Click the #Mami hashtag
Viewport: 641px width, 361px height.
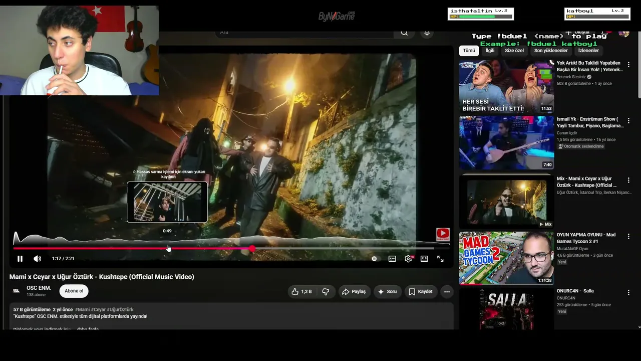[x=82, y=310]
